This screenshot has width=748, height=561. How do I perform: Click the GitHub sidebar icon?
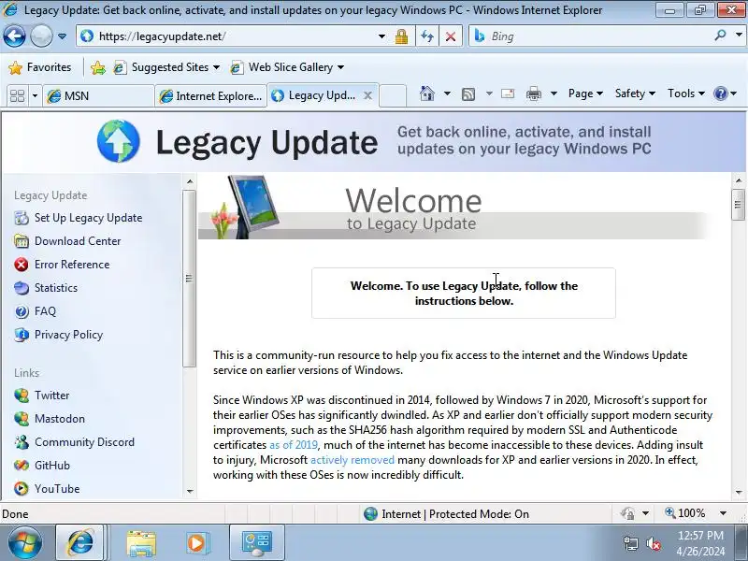(x=21, y=465)
